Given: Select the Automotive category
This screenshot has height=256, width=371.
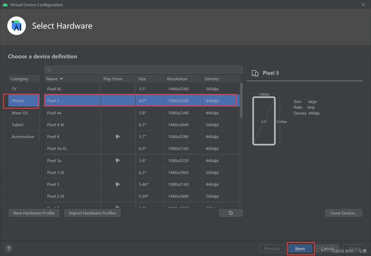Looking at the screenshot, I should 24,137.
